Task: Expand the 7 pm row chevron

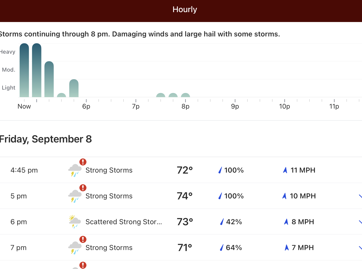Action: [x=360, y=248]
